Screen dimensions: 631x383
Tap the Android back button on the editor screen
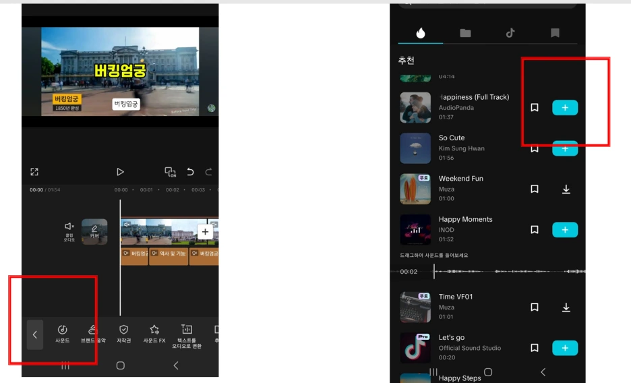(176, 365)
